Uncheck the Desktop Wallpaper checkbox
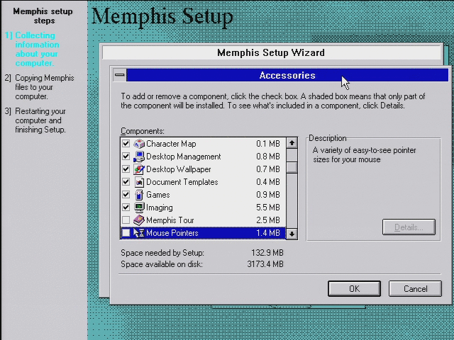This screenshot has height=340, width=454. [126, 169]
